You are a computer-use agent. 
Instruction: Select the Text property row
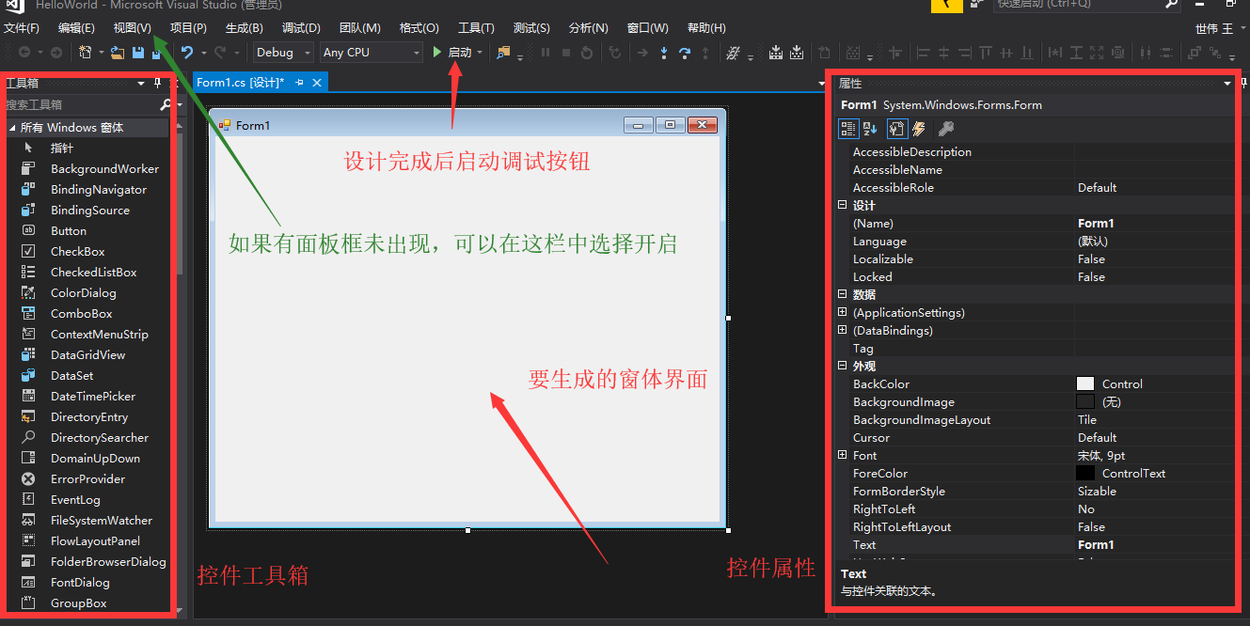[1036, 544]
